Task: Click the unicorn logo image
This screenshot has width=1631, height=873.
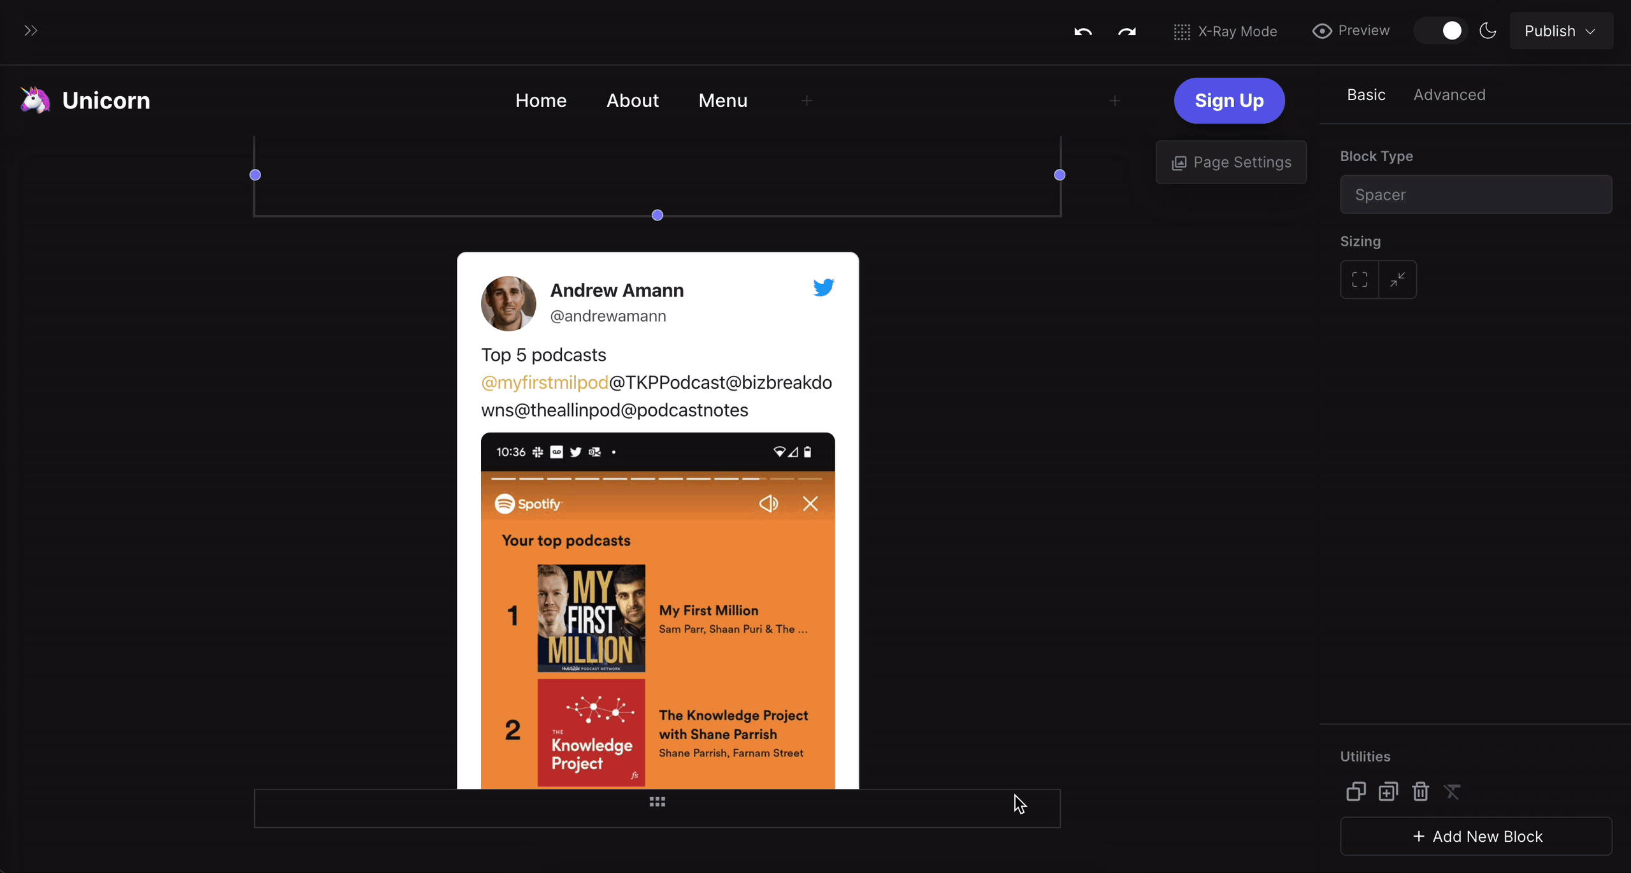Action: point(34,100)
